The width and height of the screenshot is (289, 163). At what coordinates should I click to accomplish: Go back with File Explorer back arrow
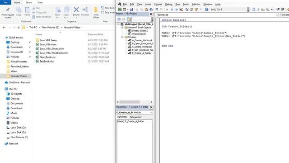[x=4, y=27]
